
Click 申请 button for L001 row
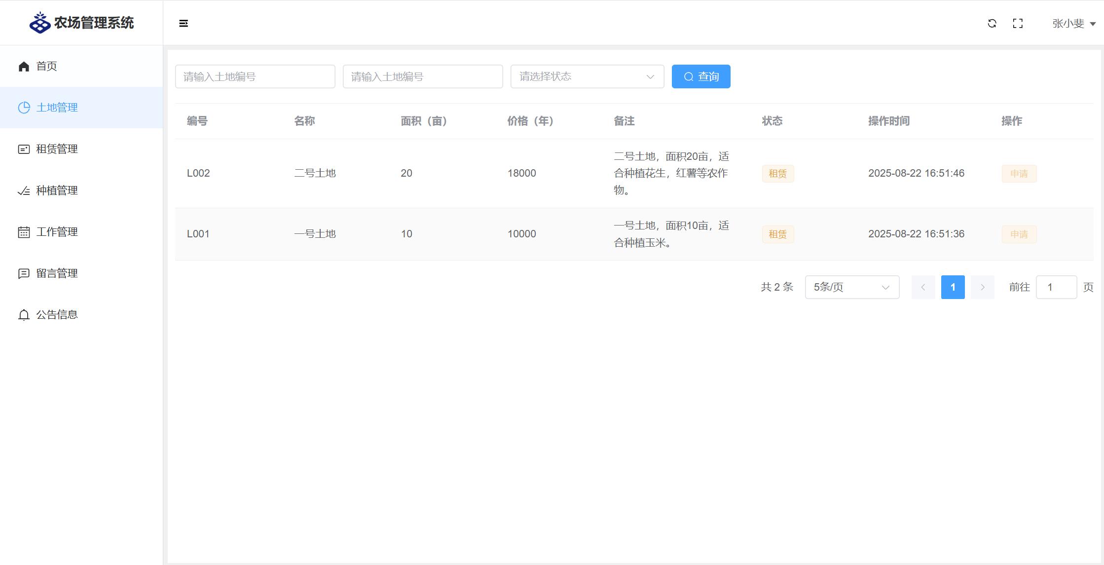point(1019,234)
